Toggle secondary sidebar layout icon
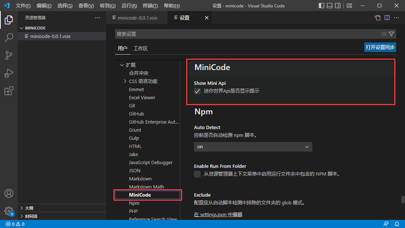The image size is (405, 228). [x=338, y=6]
